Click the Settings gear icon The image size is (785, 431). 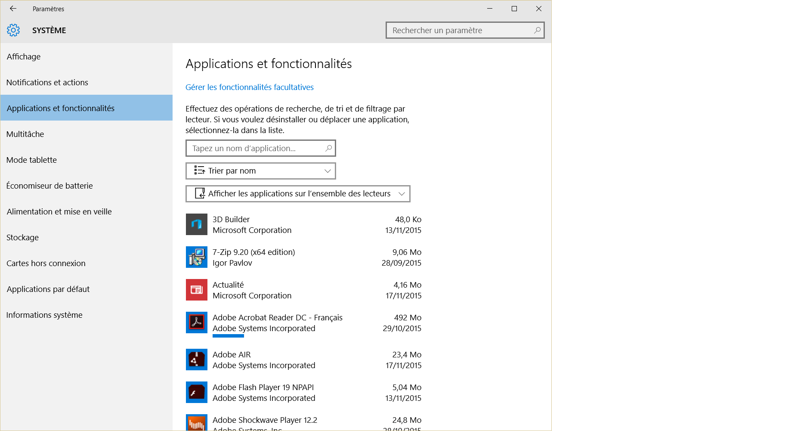pyautogui.click(x=13, y=30)
